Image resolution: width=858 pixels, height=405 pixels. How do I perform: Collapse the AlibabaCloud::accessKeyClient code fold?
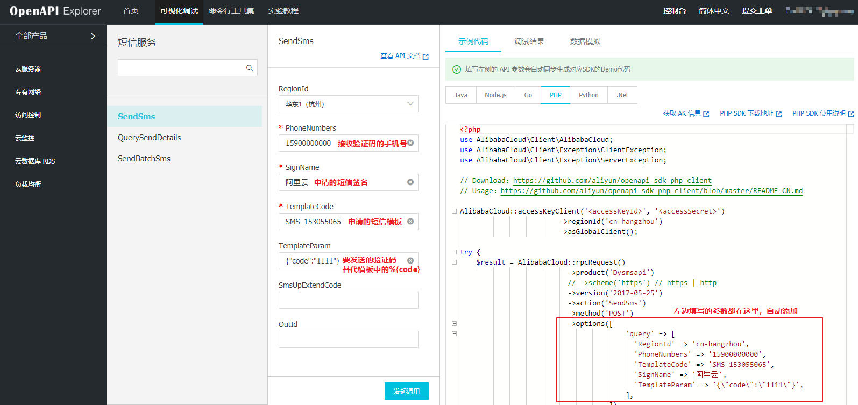454,211
